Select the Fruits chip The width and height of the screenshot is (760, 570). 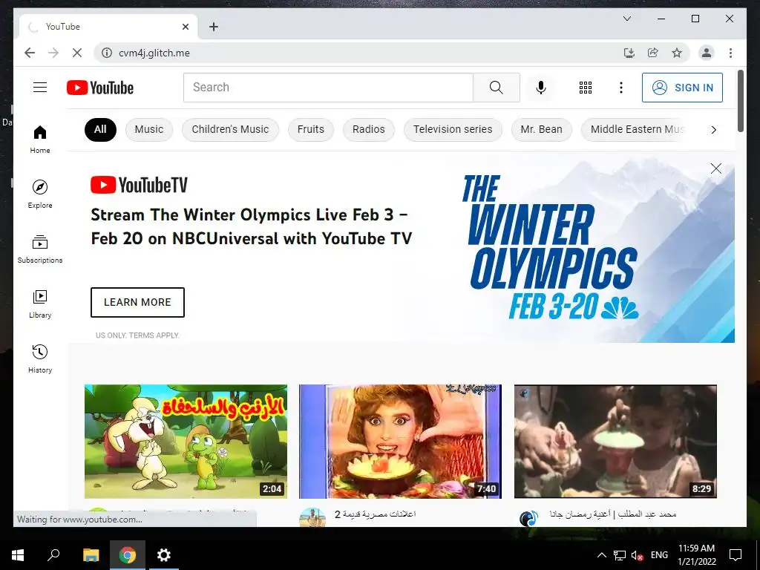(x=311, y=129)
